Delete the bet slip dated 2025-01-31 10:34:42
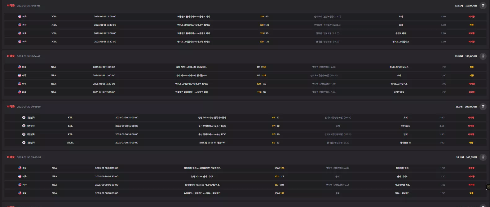This screenshot has height=207, width=490. pyautogui.click(x=483, y=56)
